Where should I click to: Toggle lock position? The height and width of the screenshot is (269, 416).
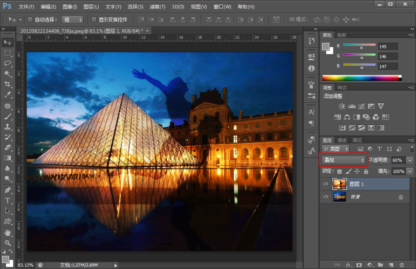click(x=357, y=172)
